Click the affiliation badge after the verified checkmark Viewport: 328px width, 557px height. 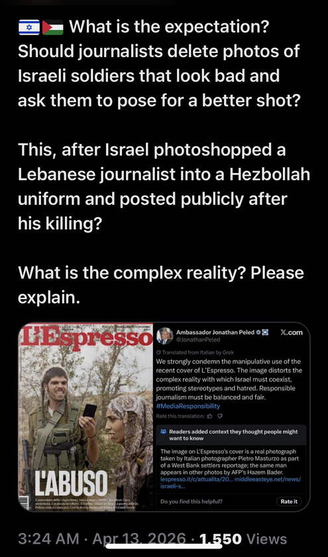pyautogui.click(x=265, y=332)
